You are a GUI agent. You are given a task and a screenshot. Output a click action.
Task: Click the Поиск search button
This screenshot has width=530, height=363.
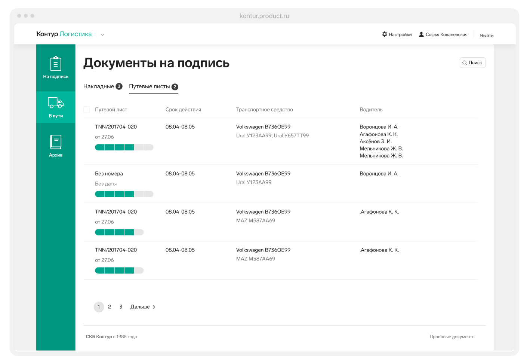(x=472, y=62)
